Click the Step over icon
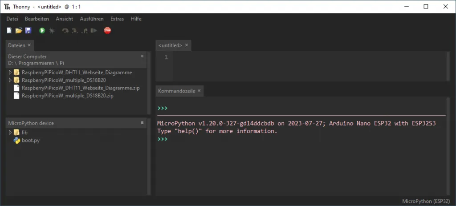This screenshot has width=456, height=206. pos(65,31)
